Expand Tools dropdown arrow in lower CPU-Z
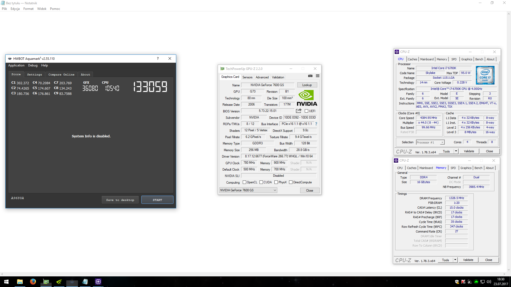 [455, 260]
